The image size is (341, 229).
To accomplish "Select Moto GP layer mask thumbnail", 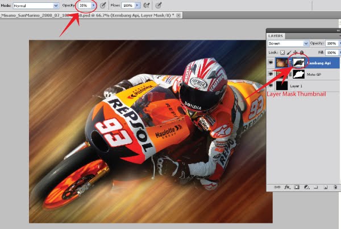I will (299, 74).
